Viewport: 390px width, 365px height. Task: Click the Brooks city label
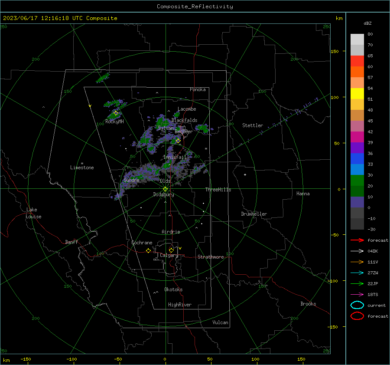[x=308, y=304]
